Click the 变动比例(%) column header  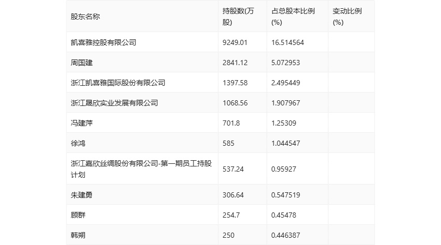pos(347,17)
